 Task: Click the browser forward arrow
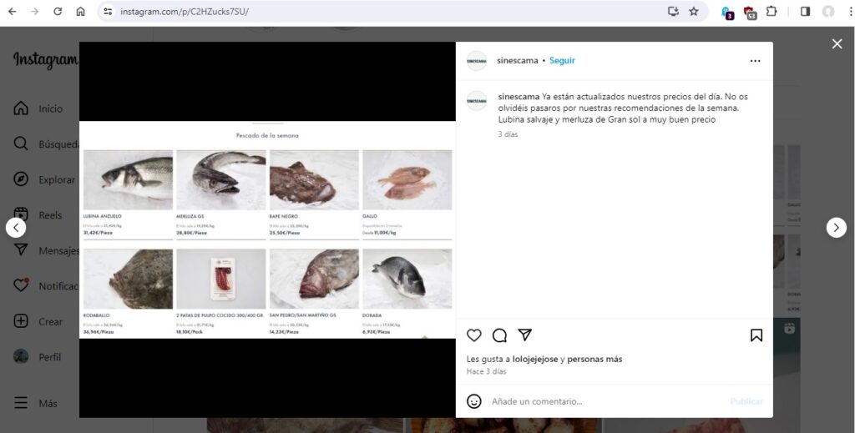35,12
